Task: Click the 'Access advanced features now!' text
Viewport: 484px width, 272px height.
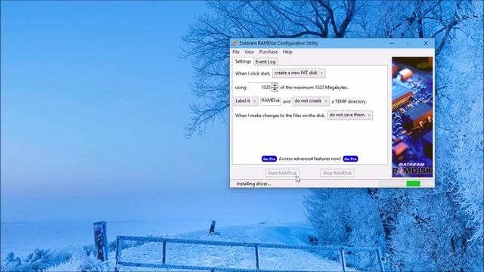Action: [x=309, y=159]
